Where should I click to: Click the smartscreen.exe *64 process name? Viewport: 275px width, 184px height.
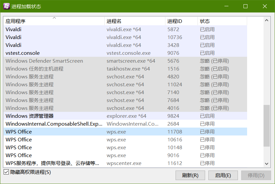pos(131,61)
